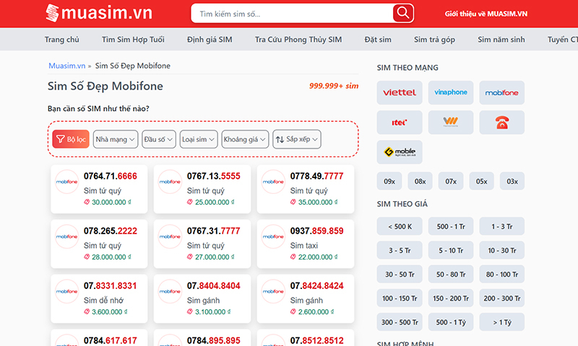Open Sim năm sinh menu item
Image resolution: width=578 pixels, height=346 pixels.
pos(501,40)
